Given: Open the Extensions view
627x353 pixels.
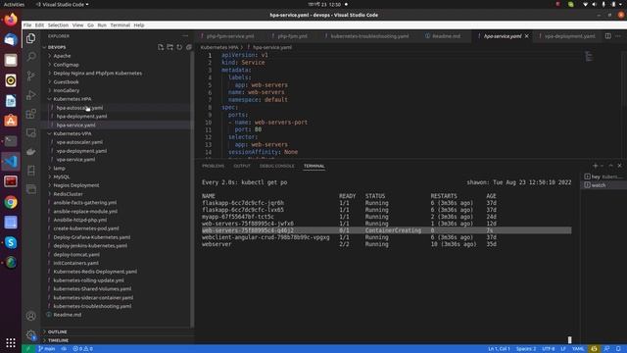Looking at the screenshot, I should (x=30, y=114).
